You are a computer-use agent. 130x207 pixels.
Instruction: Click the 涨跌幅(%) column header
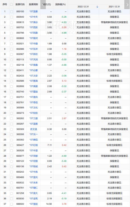click(x=60, y=4)
